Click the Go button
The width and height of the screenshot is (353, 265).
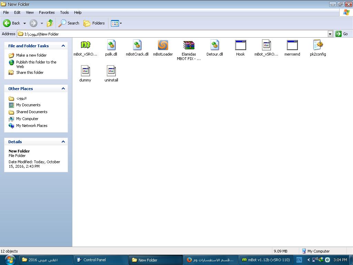(x=342, y=34)
